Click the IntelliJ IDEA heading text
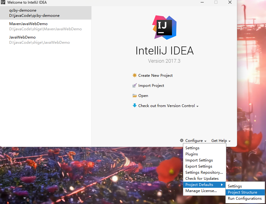Viewport: 266px width, 204px height. [165, 51]
